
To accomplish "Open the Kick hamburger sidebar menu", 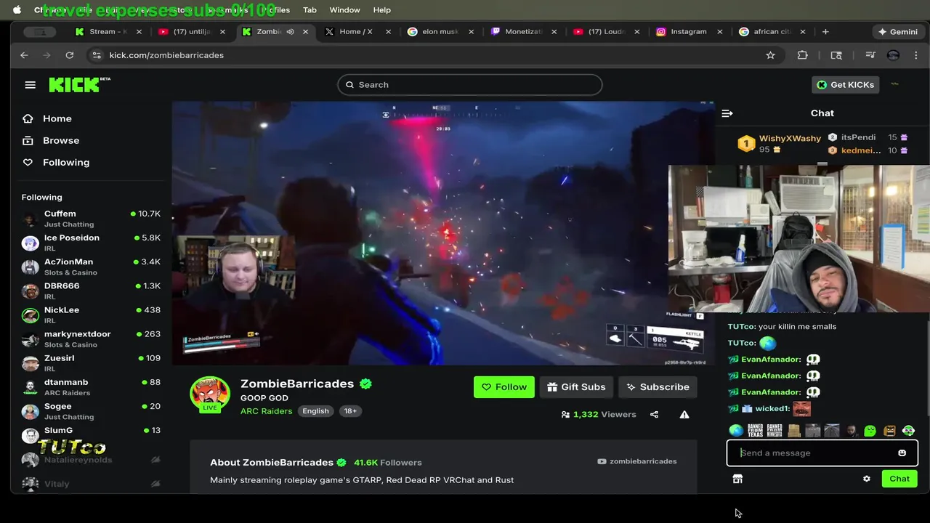I will pyautogui.click(x=30, y=85).
